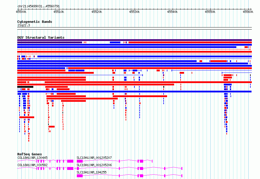
Task: Click the 45530k ruler label
Action: click(134, 12)
